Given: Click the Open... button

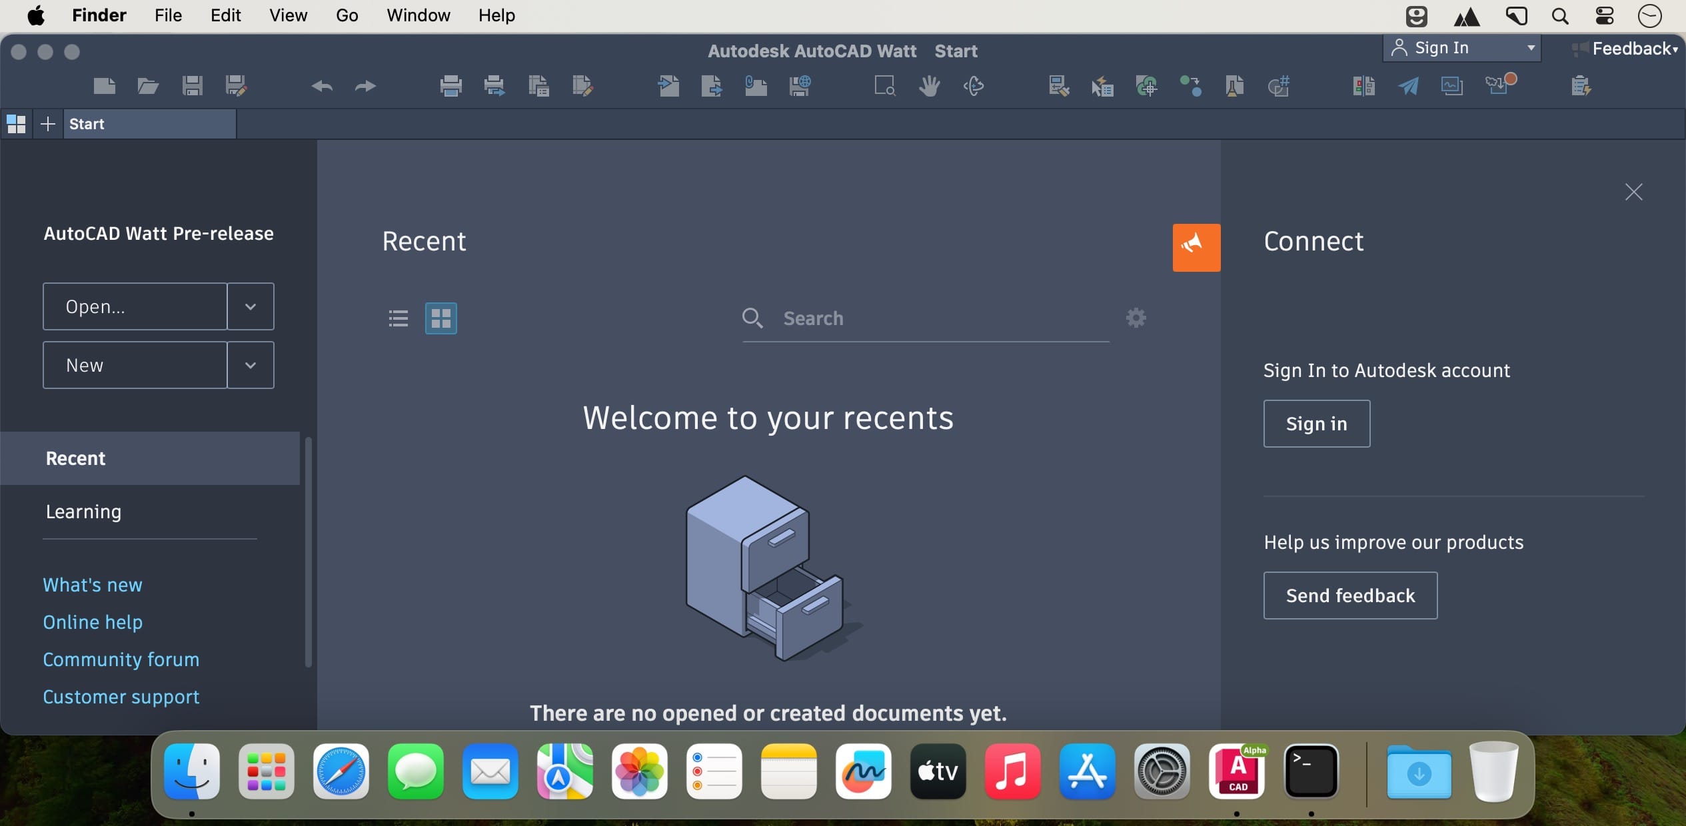Looking at the screenshot, I should point(135,306).
